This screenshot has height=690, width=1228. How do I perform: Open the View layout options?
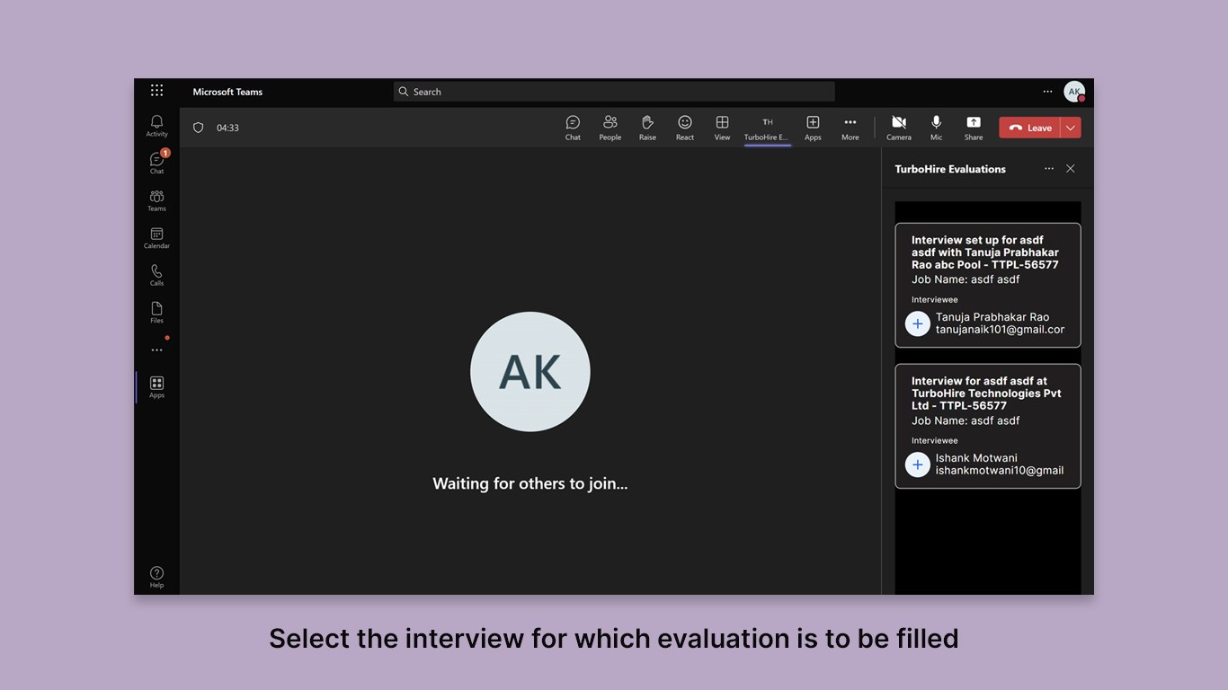(722, 128)
